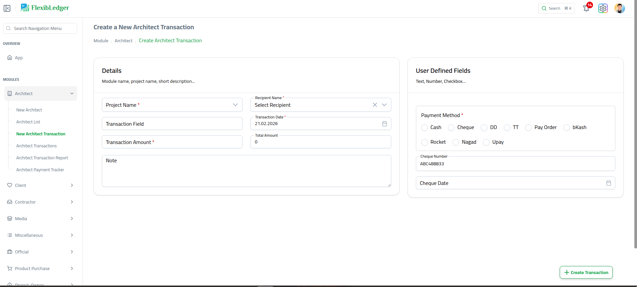
Task: Go to Architect Payment Tracker
Action: pos(40,170)
